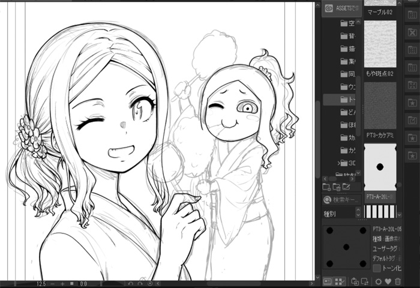Image resolution: width=420 pixels, height=288 pixels.
Task: Open material properties gear icon
Action: pyautogui.click(x=378, y=281)
